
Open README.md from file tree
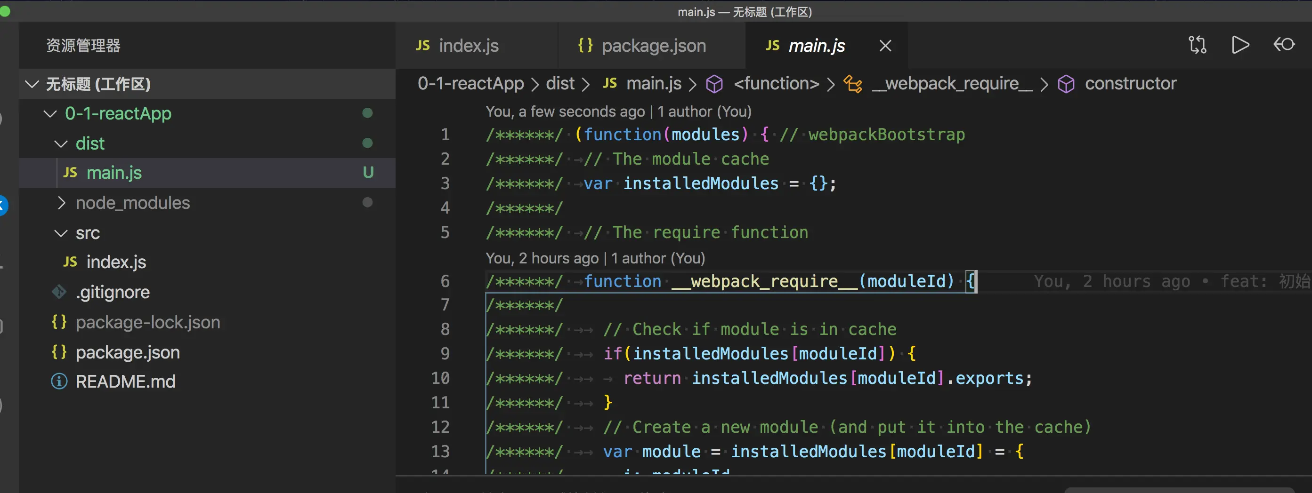pos(125,382)
